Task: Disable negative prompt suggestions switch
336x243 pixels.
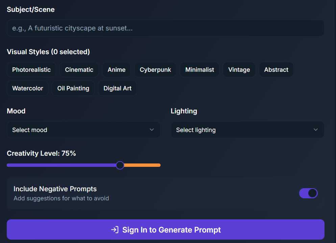Action: [x=308, y=193]
